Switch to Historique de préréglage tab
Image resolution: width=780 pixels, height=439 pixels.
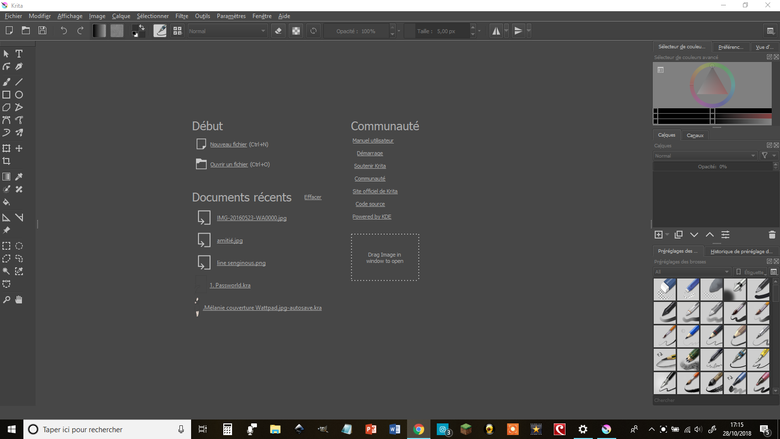point(741,251)
